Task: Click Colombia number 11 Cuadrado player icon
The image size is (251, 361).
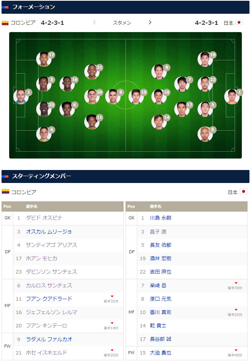Action: 92,122
